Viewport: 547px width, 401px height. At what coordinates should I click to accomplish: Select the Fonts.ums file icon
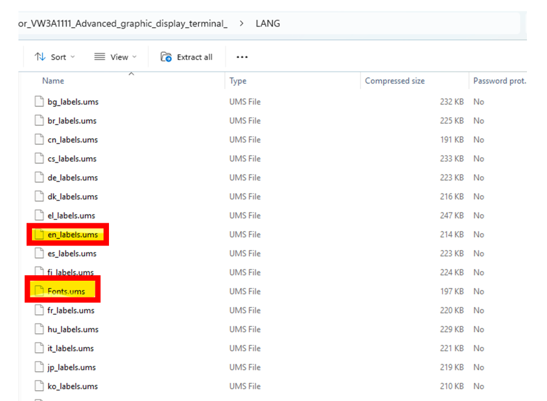click(40, 291)
